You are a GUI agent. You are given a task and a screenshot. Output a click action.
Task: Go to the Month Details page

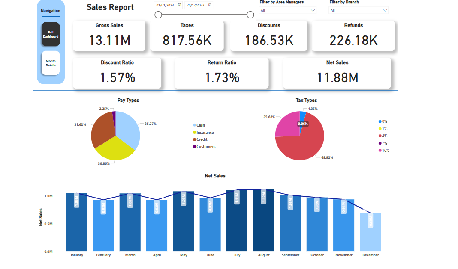point(51,63)
